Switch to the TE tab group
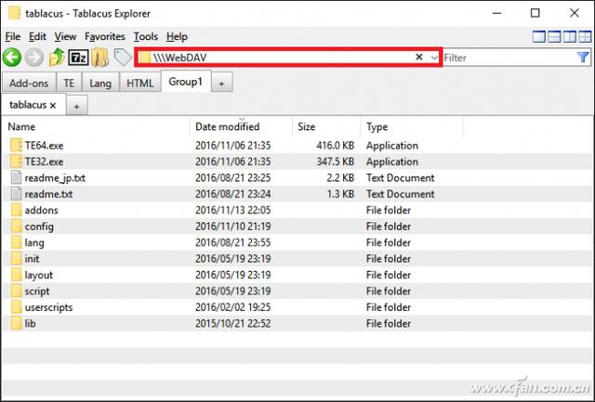This screenshot has height=402, width=595. tap(69, 83)
